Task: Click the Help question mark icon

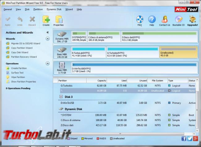Action: coord(152,19)
